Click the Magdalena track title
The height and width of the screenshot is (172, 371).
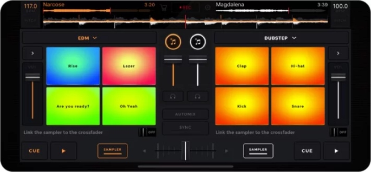[x=230, y=5]
